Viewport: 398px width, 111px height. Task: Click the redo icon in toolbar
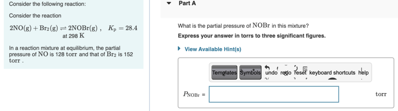pyautogui.click(x=286, y=72)
